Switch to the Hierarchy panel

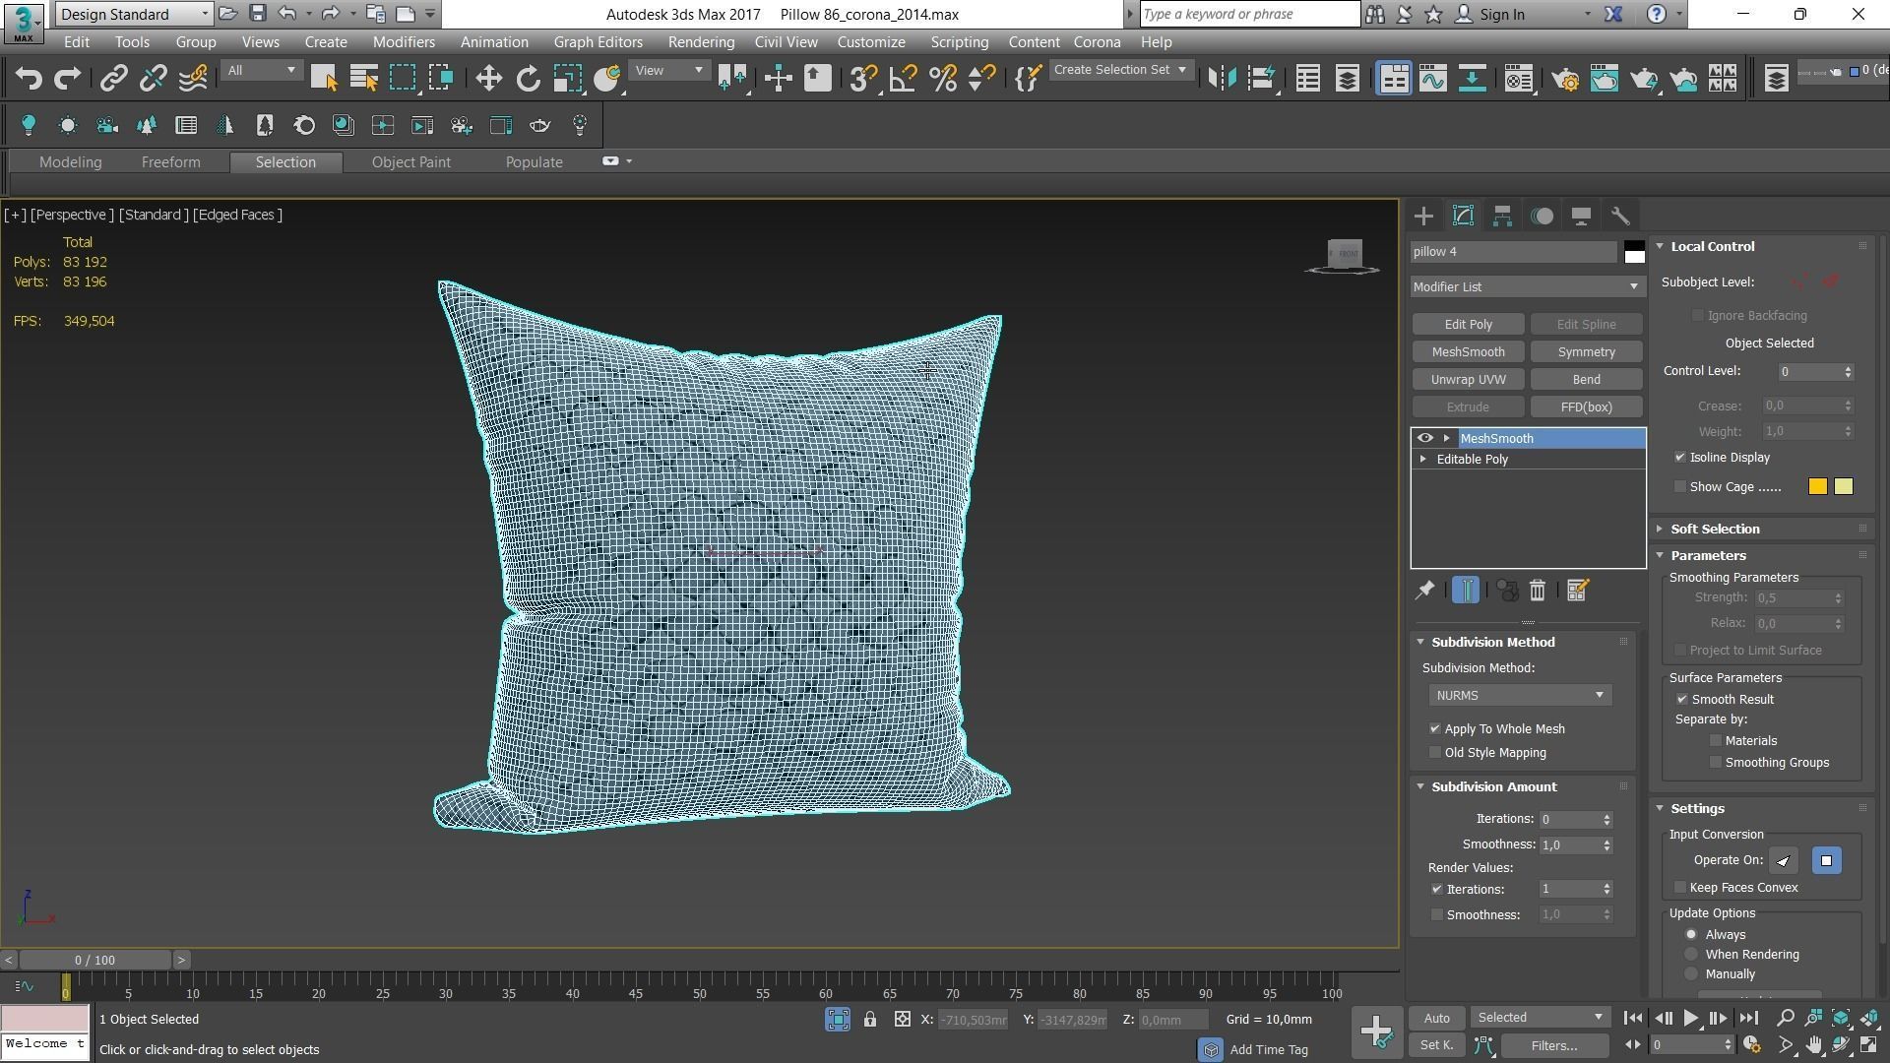coord(1502,217)
